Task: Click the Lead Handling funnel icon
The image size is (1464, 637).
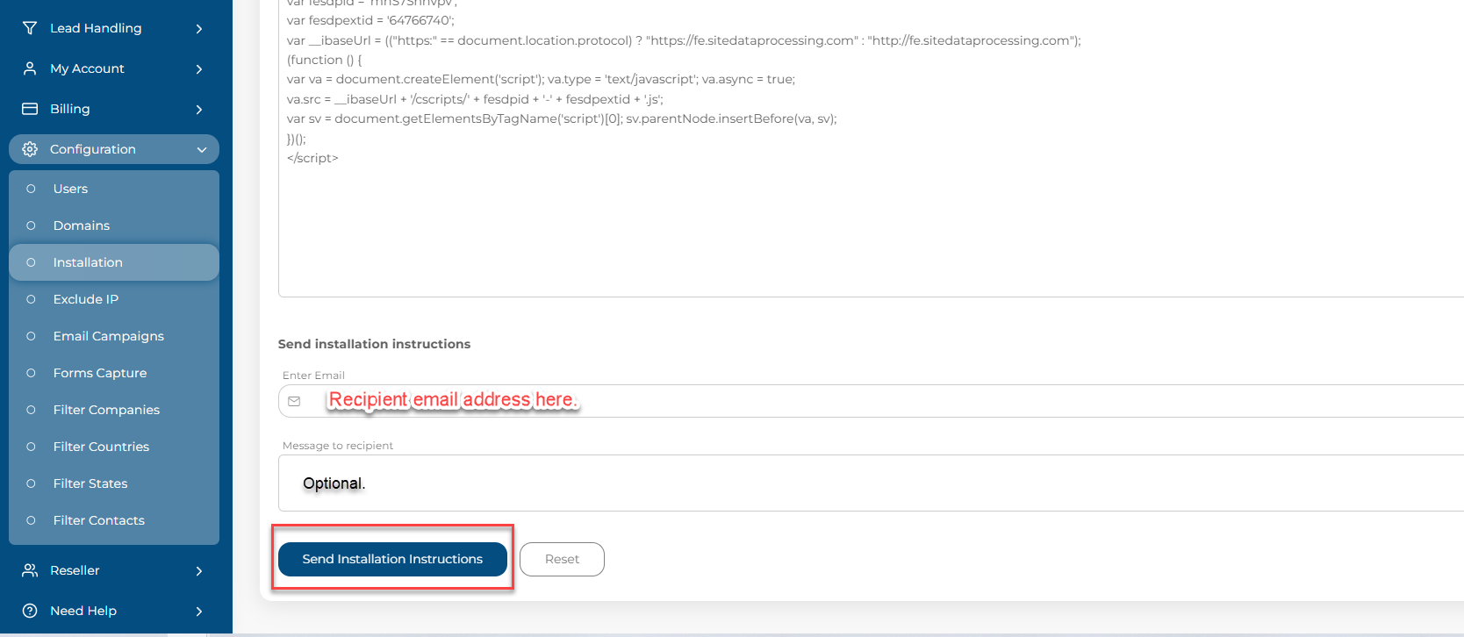Action: (30, 28)
